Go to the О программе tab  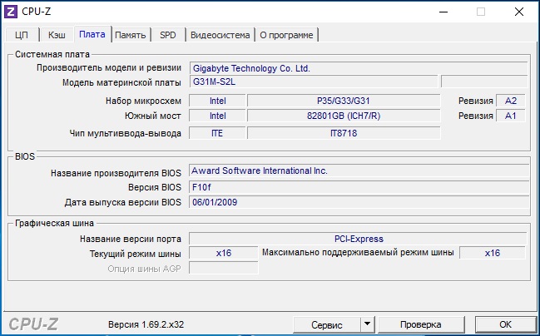tap(286, 35)
